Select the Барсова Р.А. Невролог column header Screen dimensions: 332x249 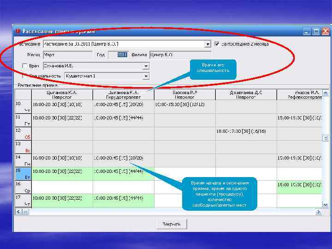[x=184, y=95]
